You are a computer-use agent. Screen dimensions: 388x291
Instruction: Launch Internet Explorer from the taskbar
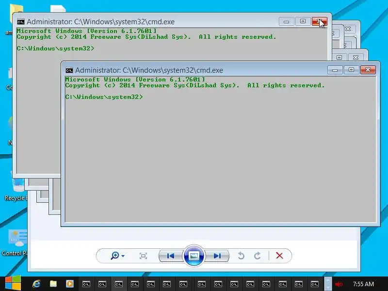coord(36,284)
